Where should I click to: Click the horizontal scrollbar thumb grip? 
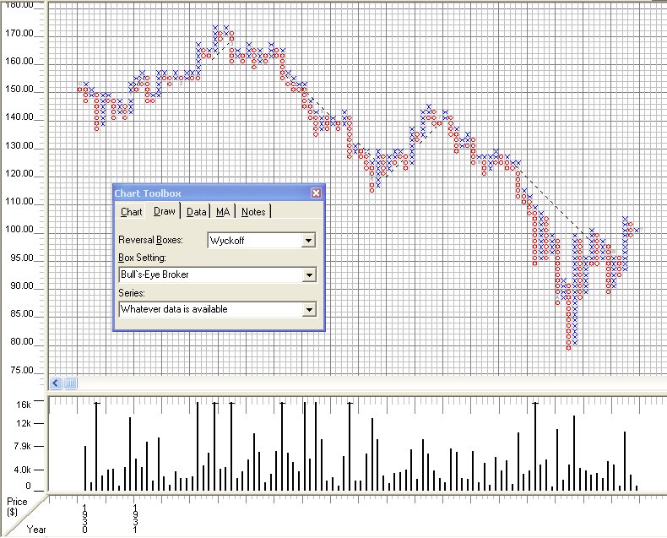point(71,383)
